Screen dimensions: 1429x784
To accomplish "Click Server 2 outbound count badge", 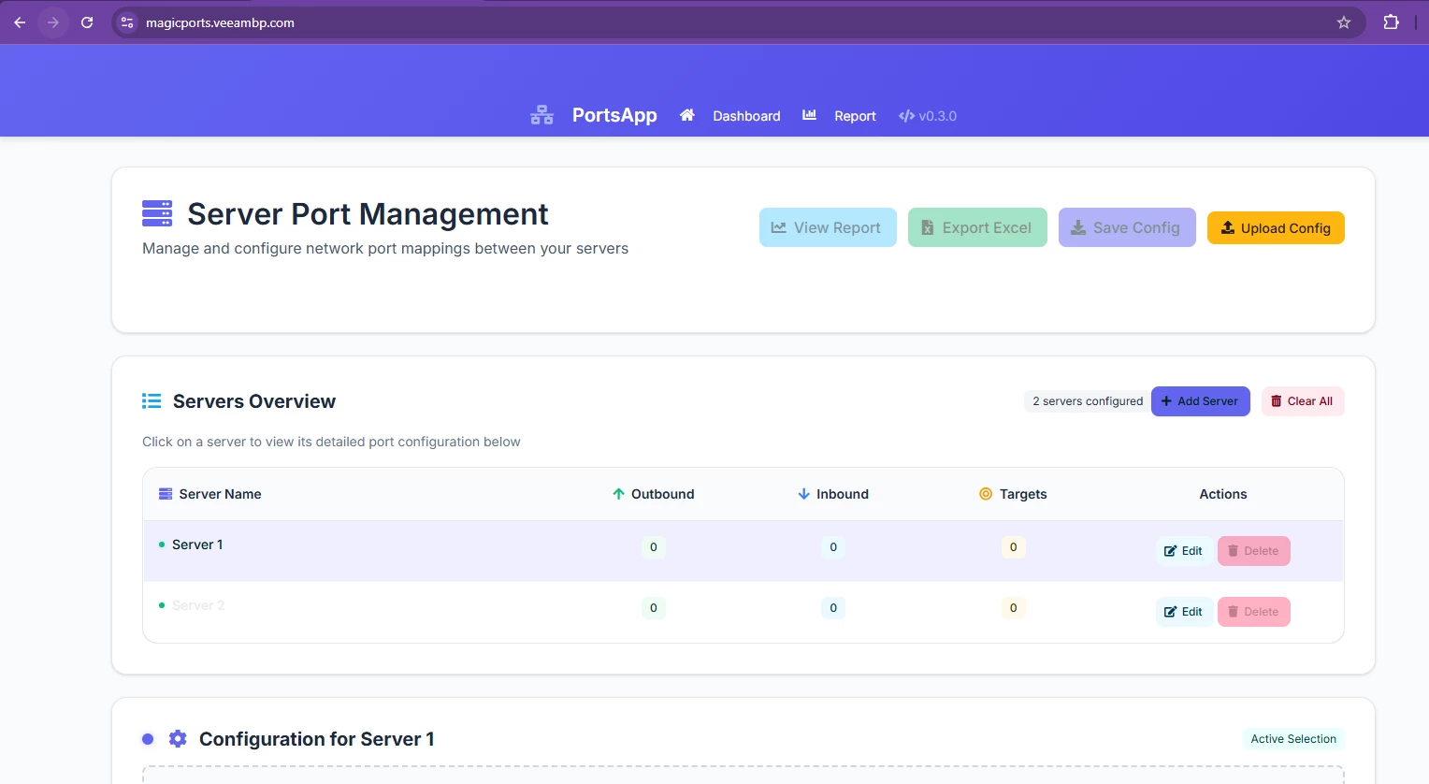I will click(654, 608).
